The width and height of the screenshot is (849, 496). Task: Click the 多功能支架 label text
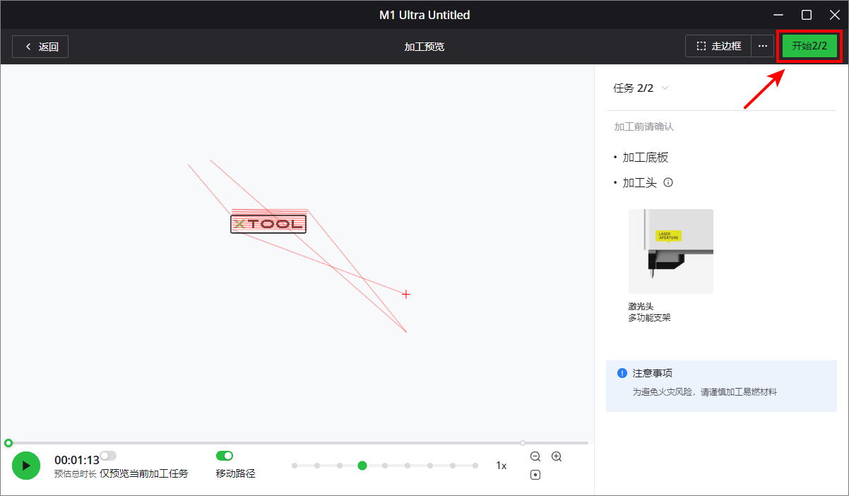coord(649,317)
